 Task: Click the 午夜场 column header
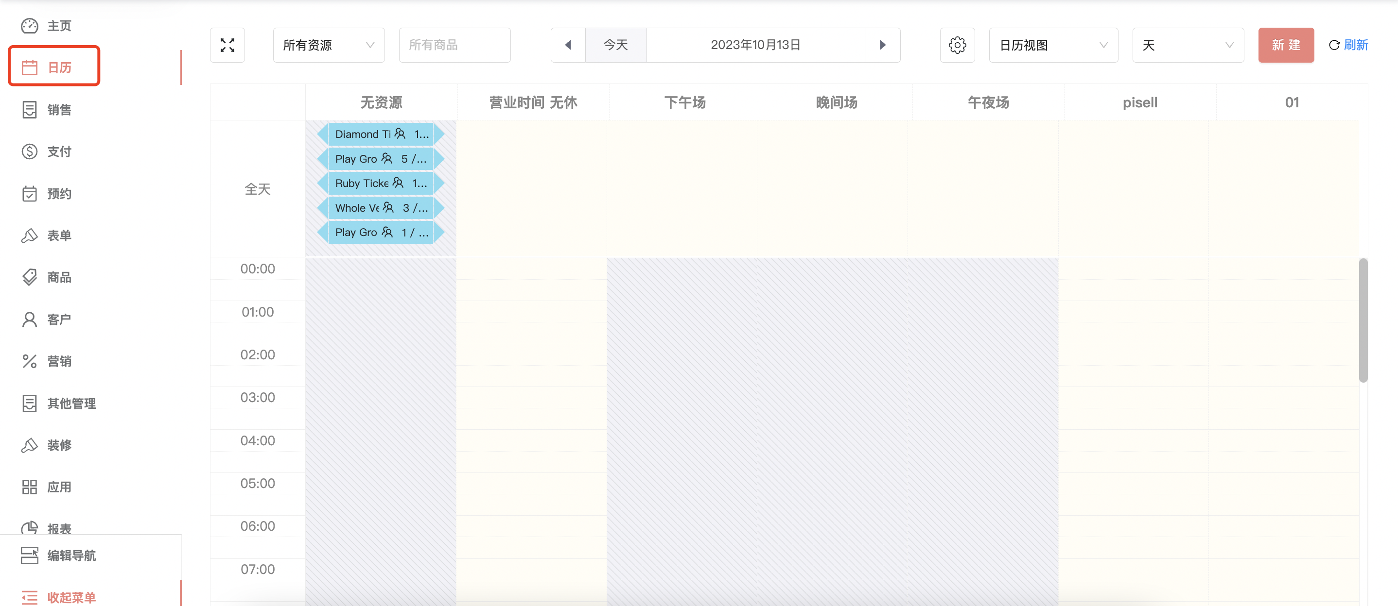988,102
